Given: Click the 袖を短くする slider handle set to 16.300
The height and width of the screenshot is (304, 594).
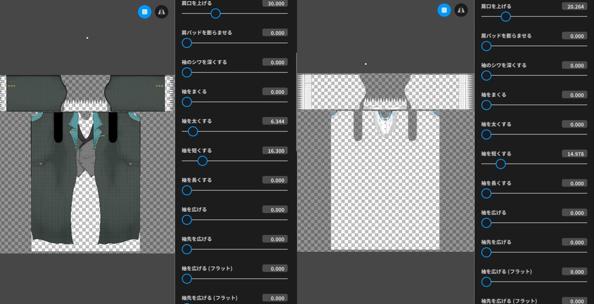Looking at the screenshot, I should tap(202, 161).
